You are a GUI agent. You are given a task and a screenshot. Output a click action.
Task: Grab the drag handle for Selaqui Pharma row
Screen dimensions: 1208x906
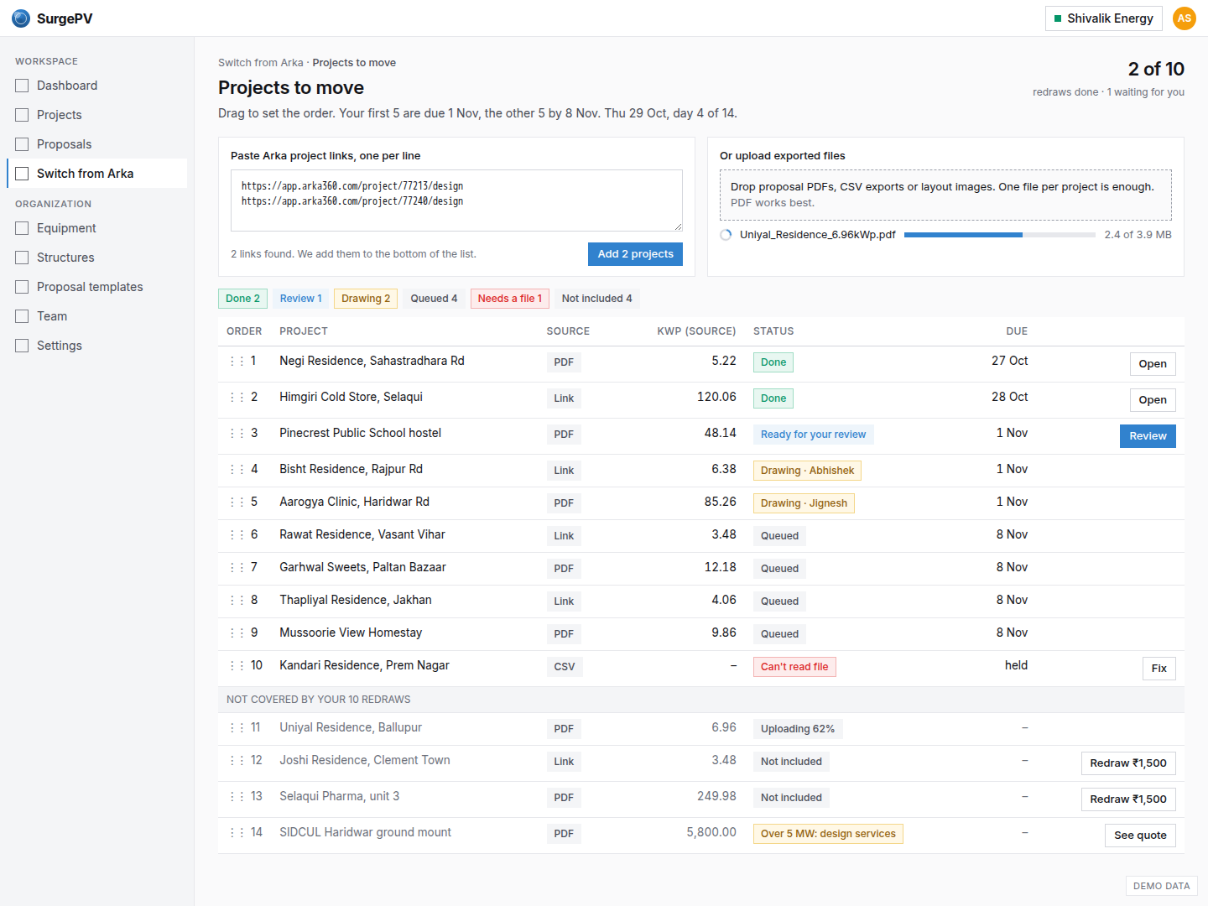[x=237, y=796]
